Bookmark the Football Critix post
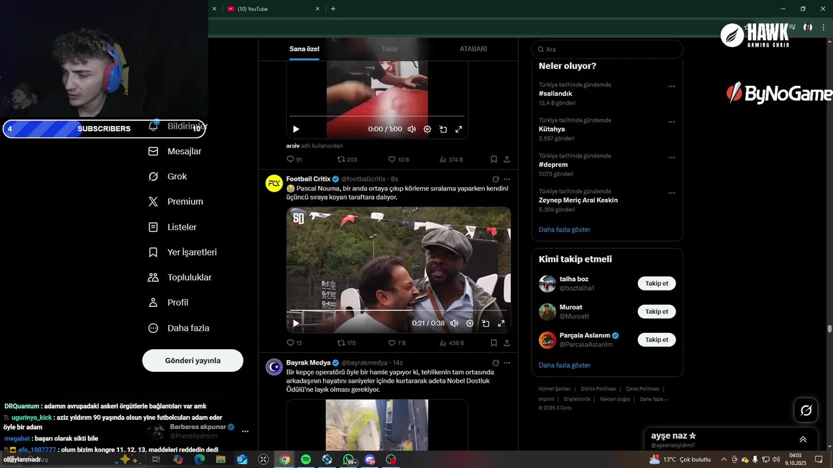 point(494,343)
